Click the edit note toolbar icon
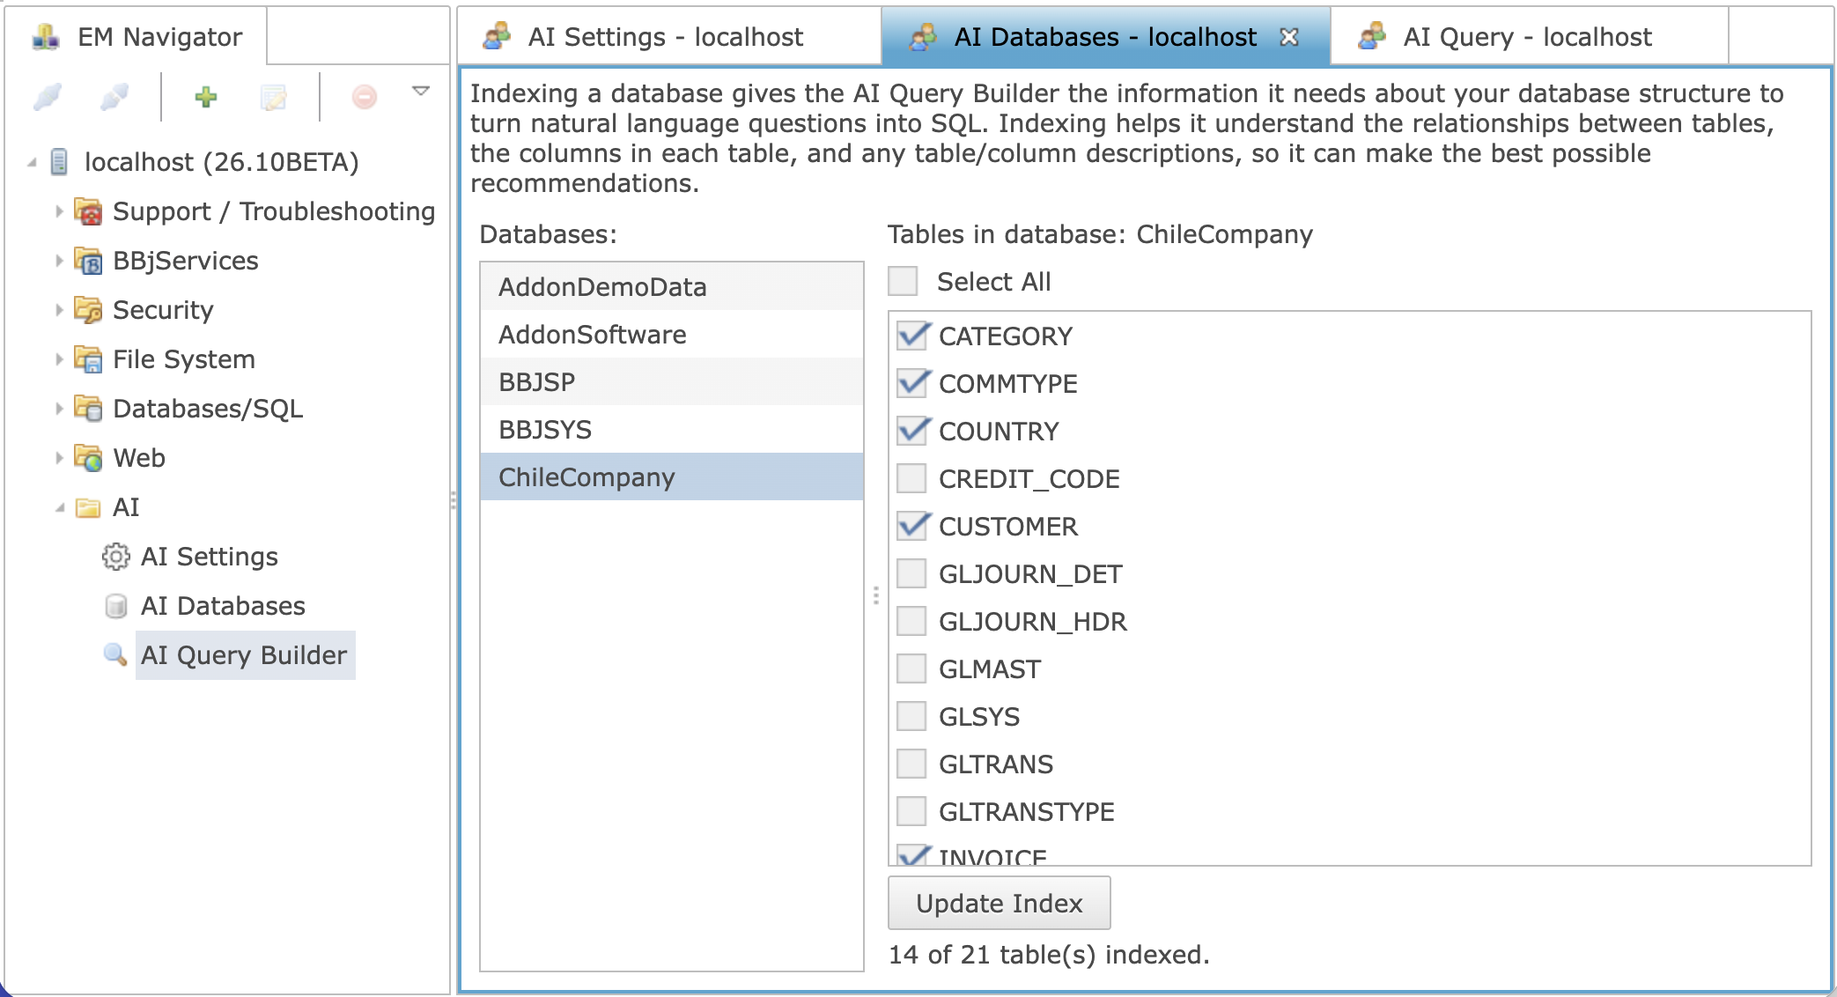1837x997 pixels. pos(274,96)
